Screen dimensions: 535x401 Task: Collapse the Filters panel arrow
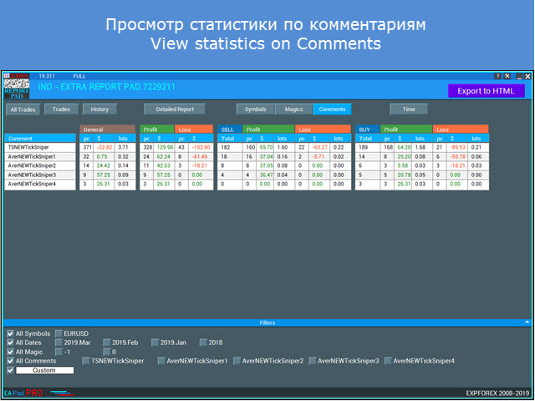pos(527,322)
